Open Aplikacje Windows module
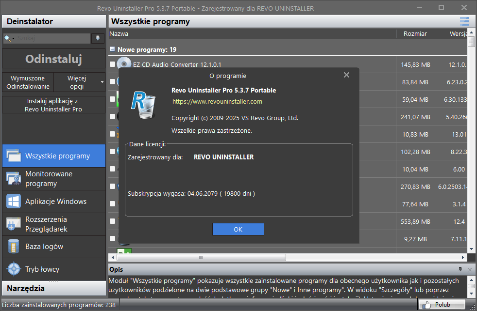Screen dimensions: 477x311 click(54, 202)
